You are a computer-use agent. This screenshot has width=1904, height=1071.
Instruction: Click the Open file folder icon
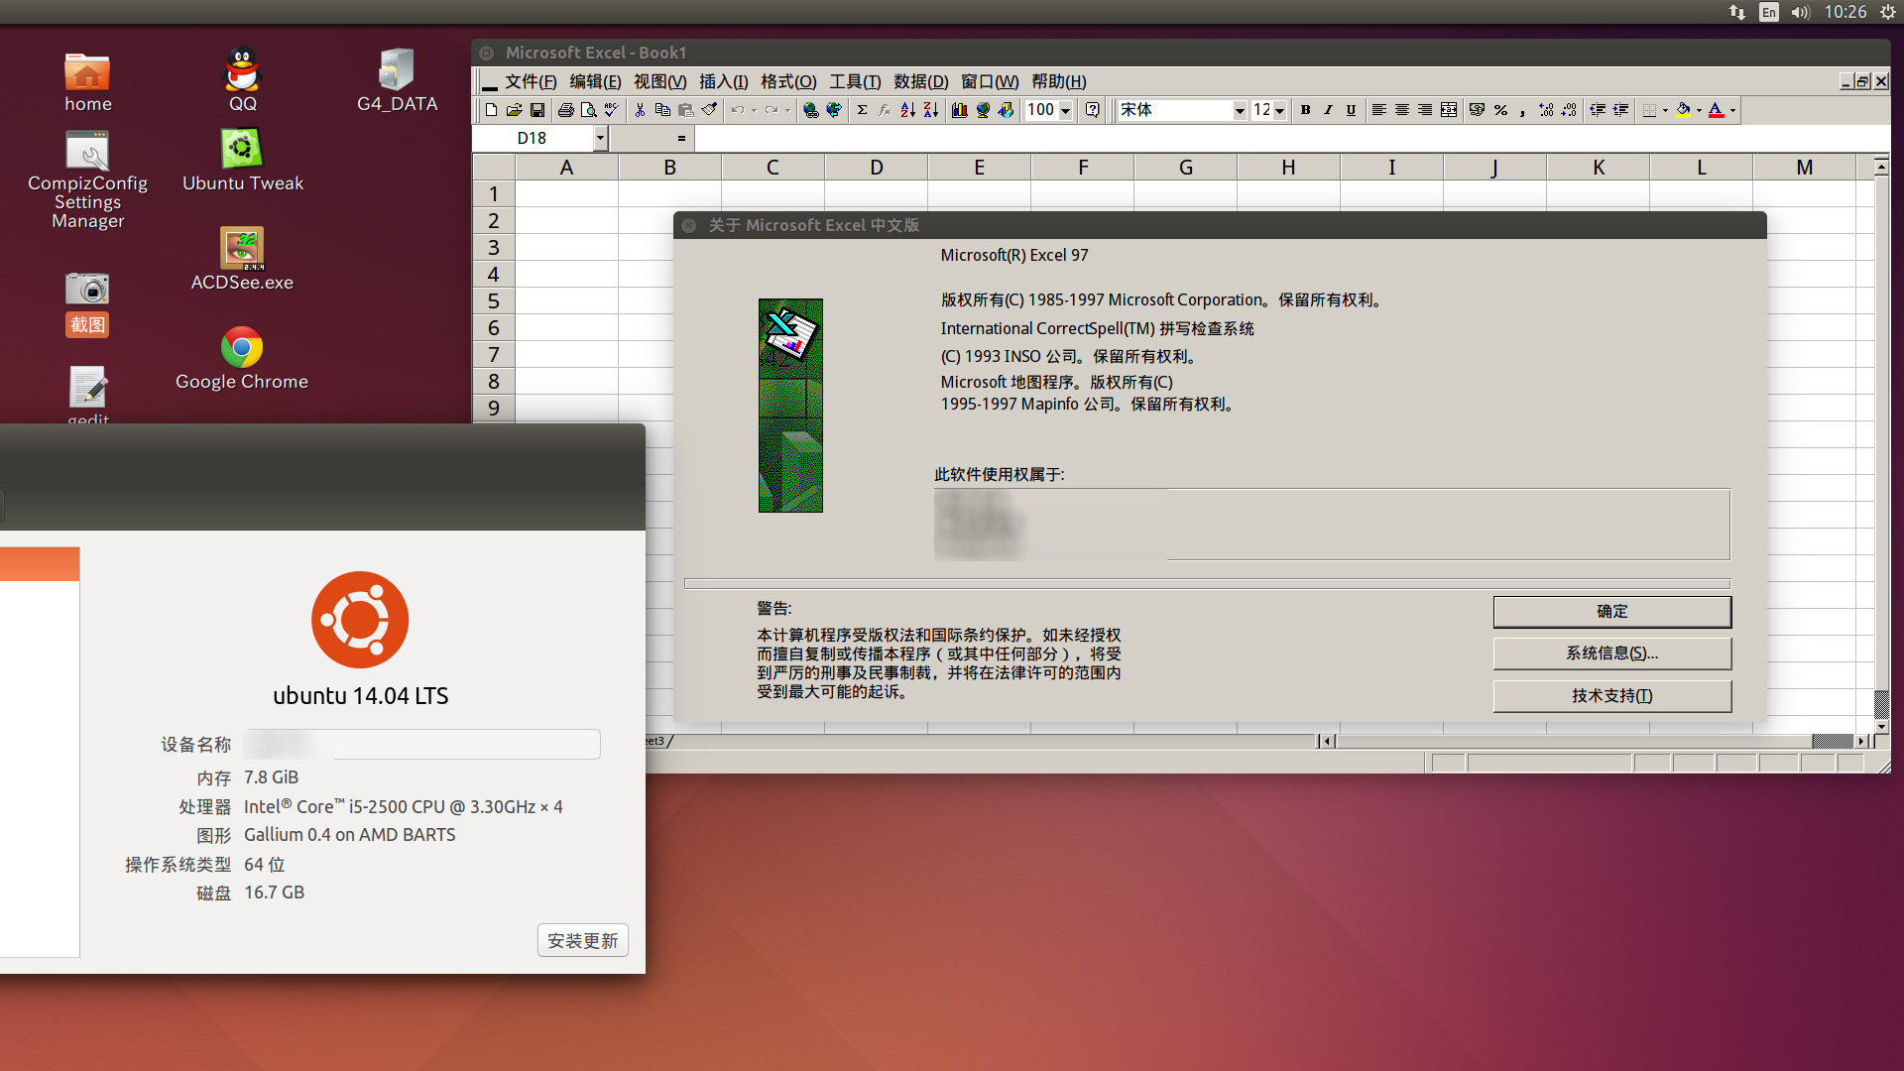(514, 110)
